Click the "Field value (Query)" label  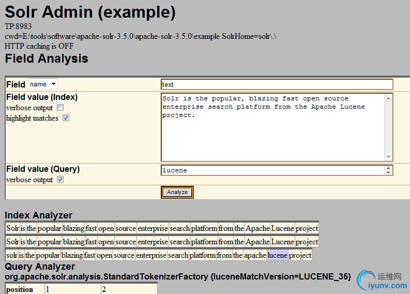(43, 169)
